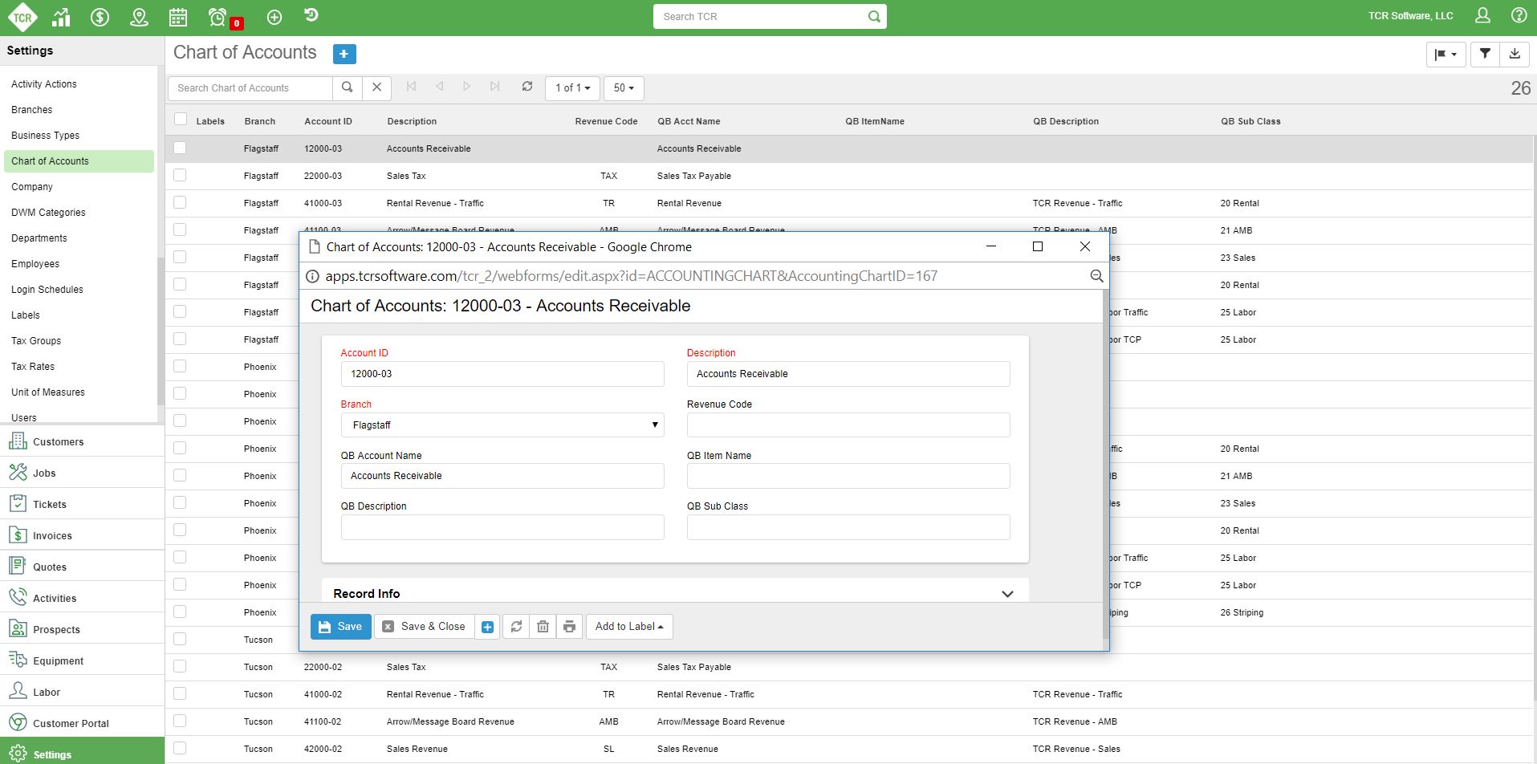
Task: Click blue plus to add new account
Action: tap(344, 54)
